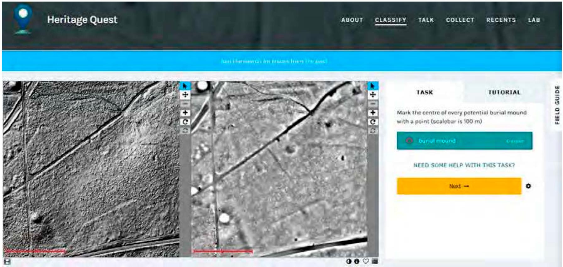Switch to the TASK tab
Screen dimensions: 563x267
coord(425,92)
